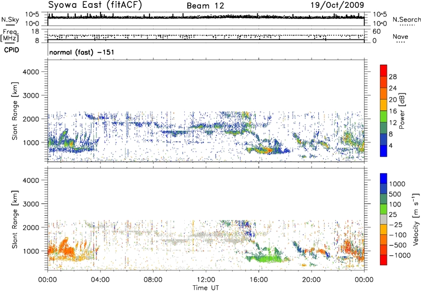Click the 'N.Search' legend label

pos(406,19)
